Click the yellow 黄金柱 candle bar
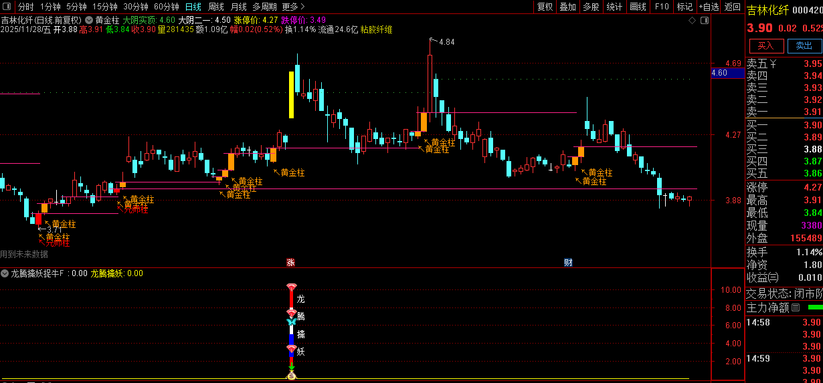 291,95
